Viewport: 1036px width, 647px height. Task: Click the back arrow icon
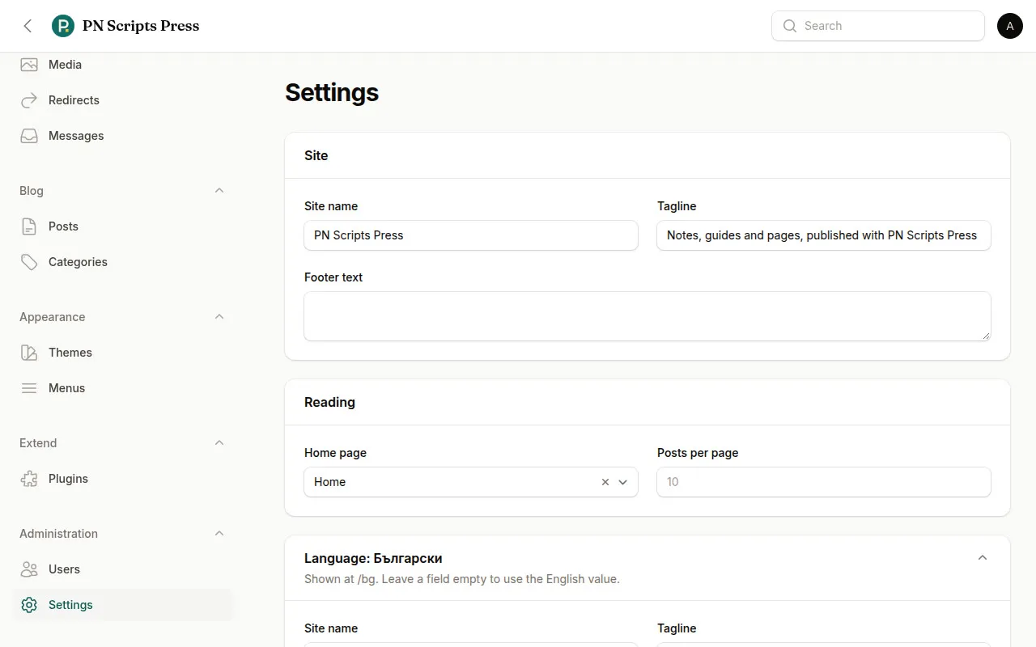click(x=28, y=26)
